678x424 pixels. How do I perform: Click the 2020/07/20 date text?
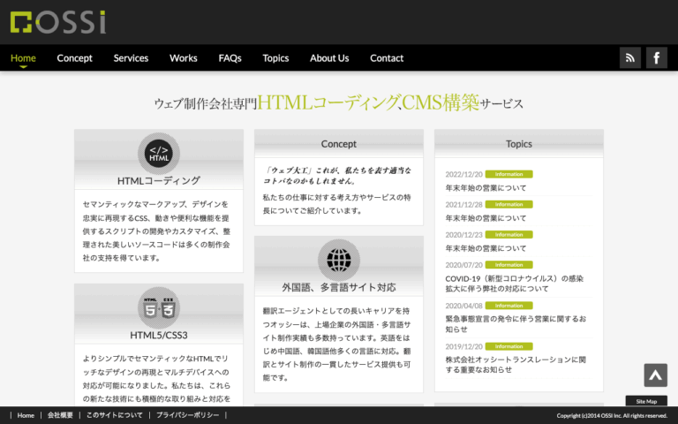(x=464, y=265)
